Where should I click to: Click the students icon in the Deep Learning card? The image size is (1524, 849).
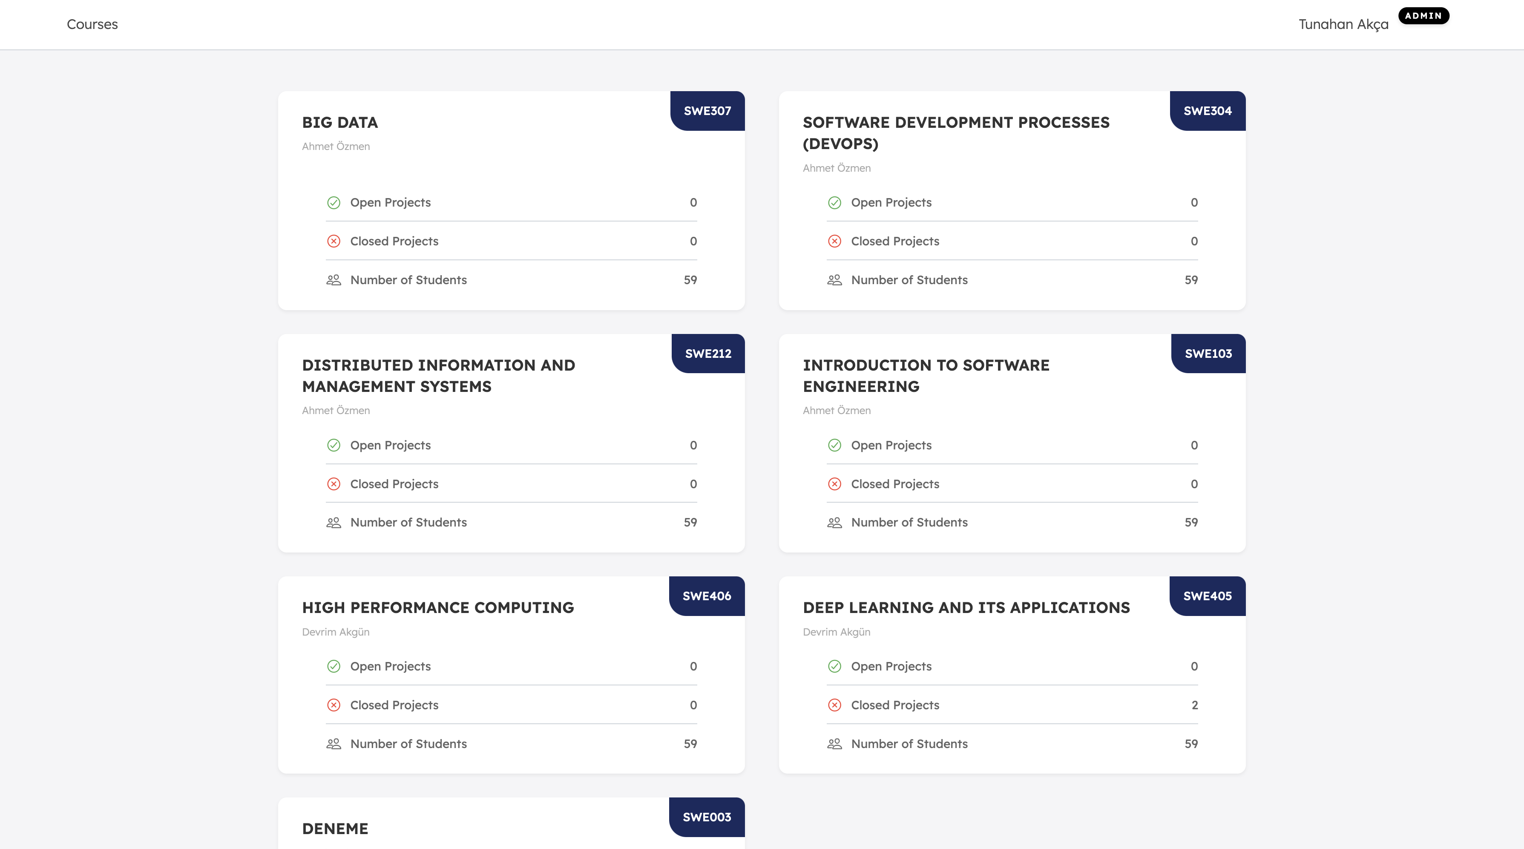(835, 744)
